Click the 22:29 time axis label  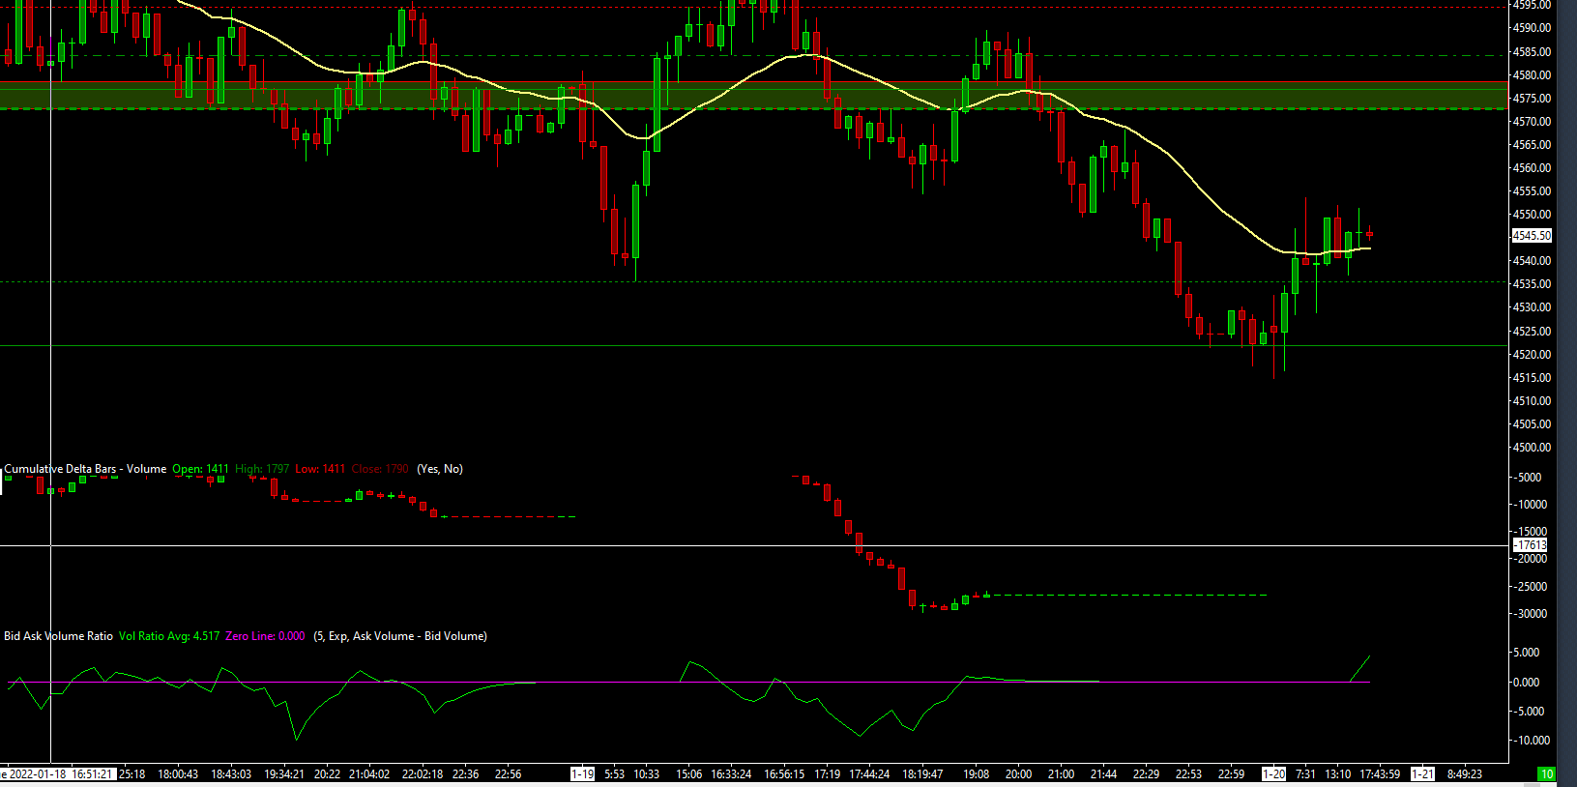pos(1146,774)
